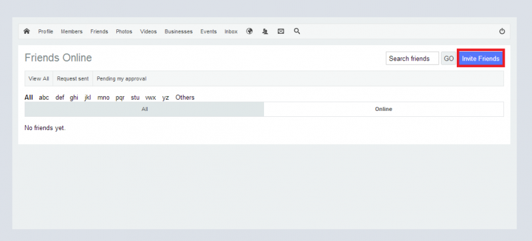Filter friends by def
The height and width of the screenshot is (241, 532).
[x=60, y=98]
